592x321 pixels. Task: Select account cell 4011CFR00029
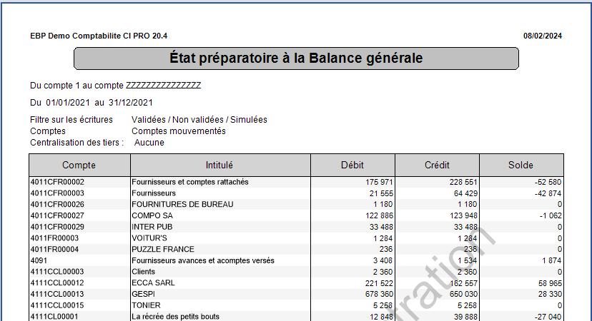coord(57,227)
